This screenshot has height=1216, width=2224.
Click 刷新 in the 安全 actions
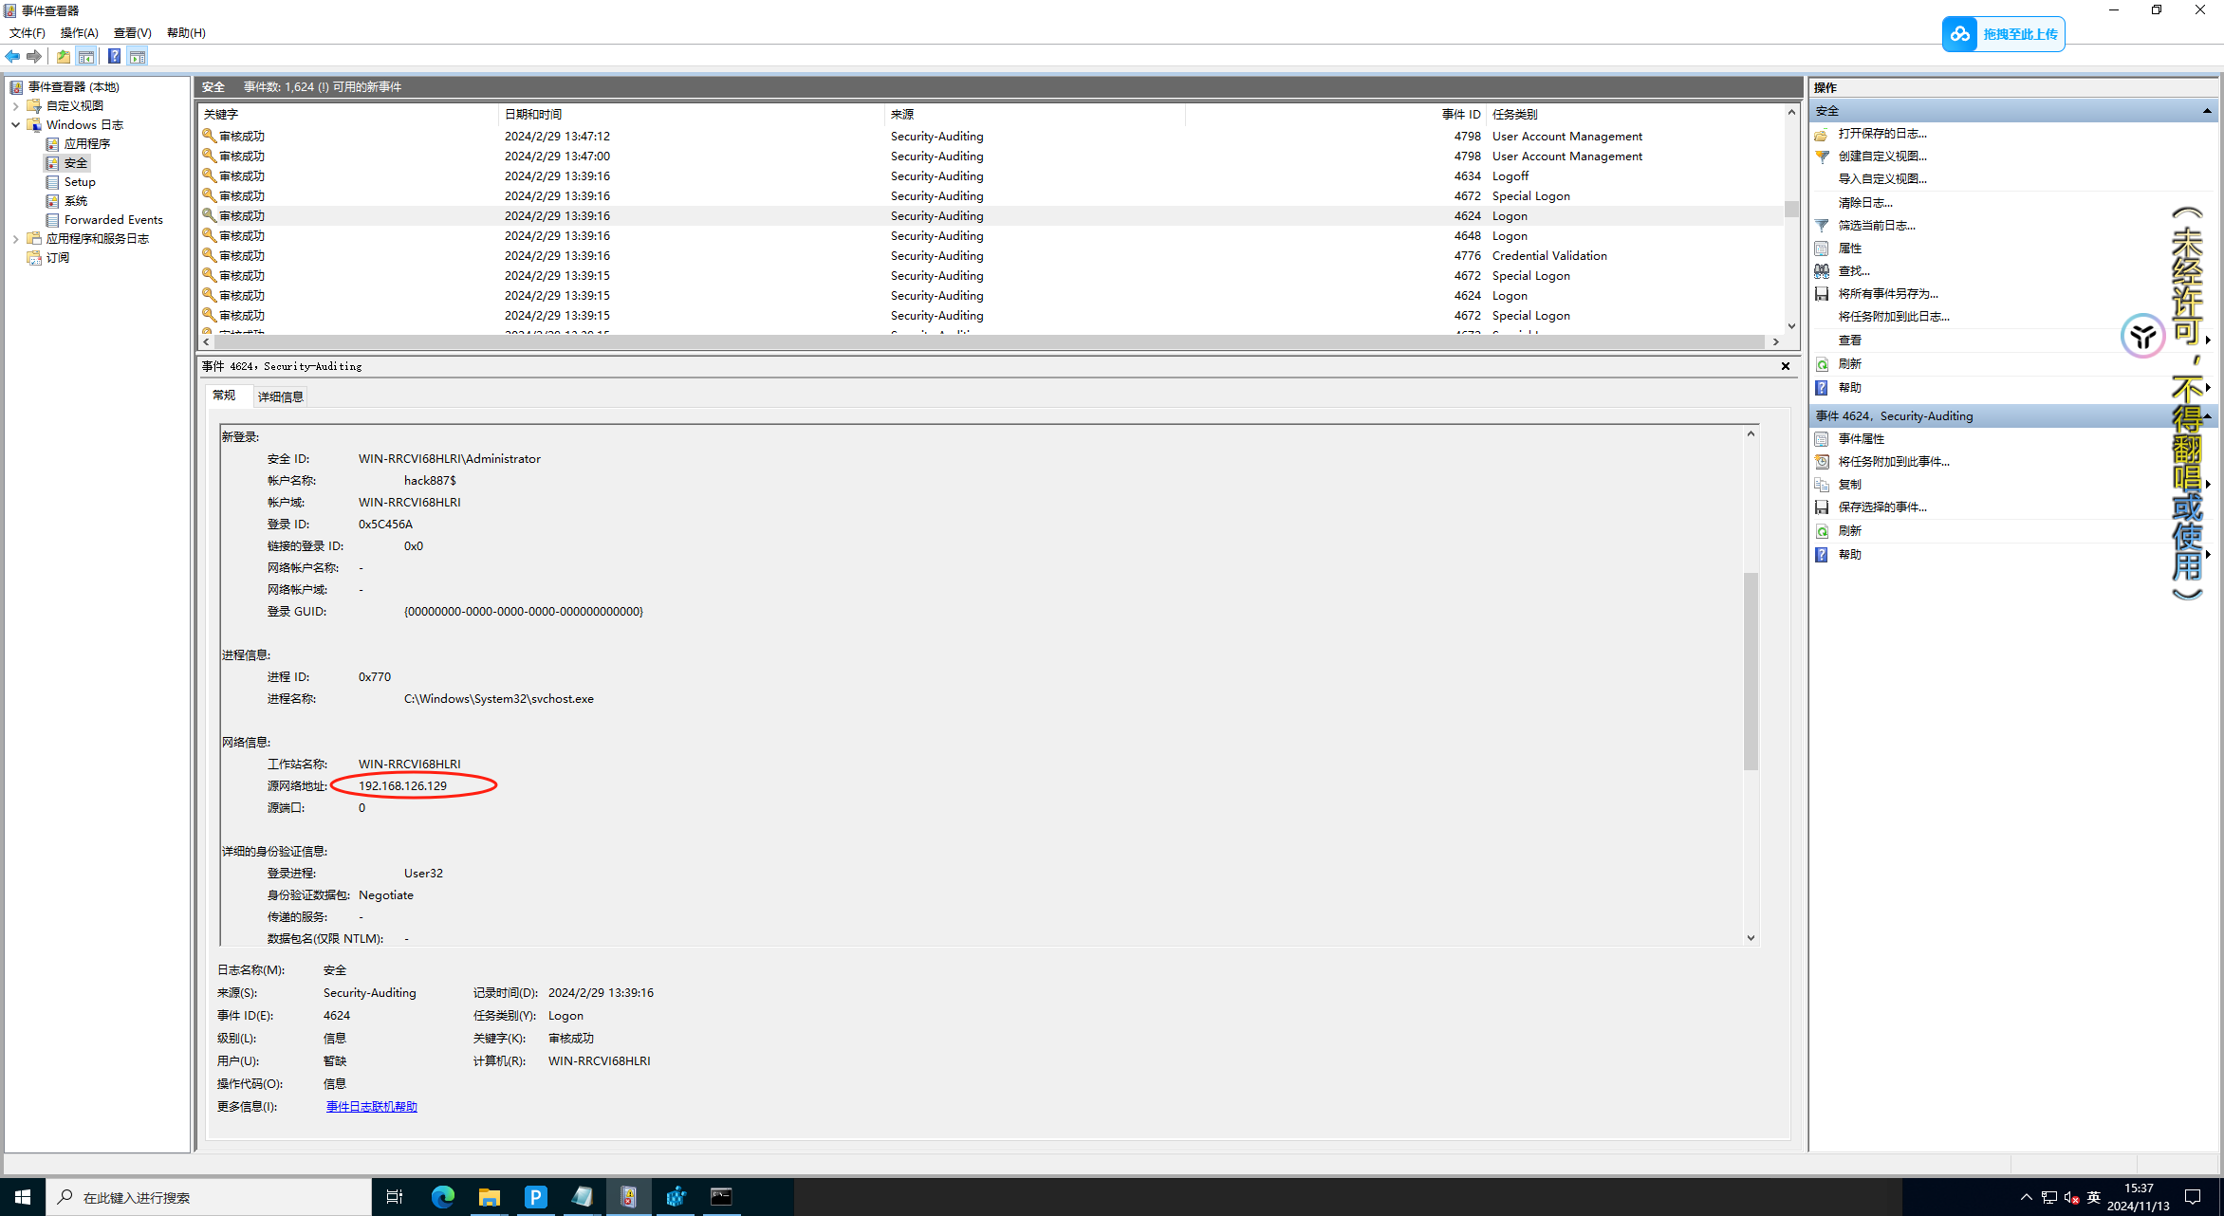point(1850,364)
